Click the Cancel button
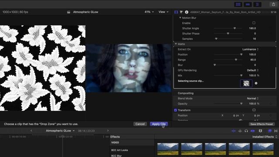Image resolution: width=279 pixels, height=157 pixels. [x=140, y=124]
